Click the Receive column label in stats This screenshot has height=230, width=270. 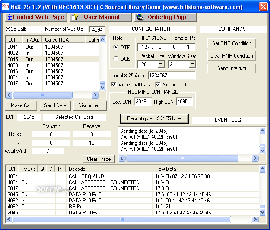pyautogui.click(x=92, y=126)
